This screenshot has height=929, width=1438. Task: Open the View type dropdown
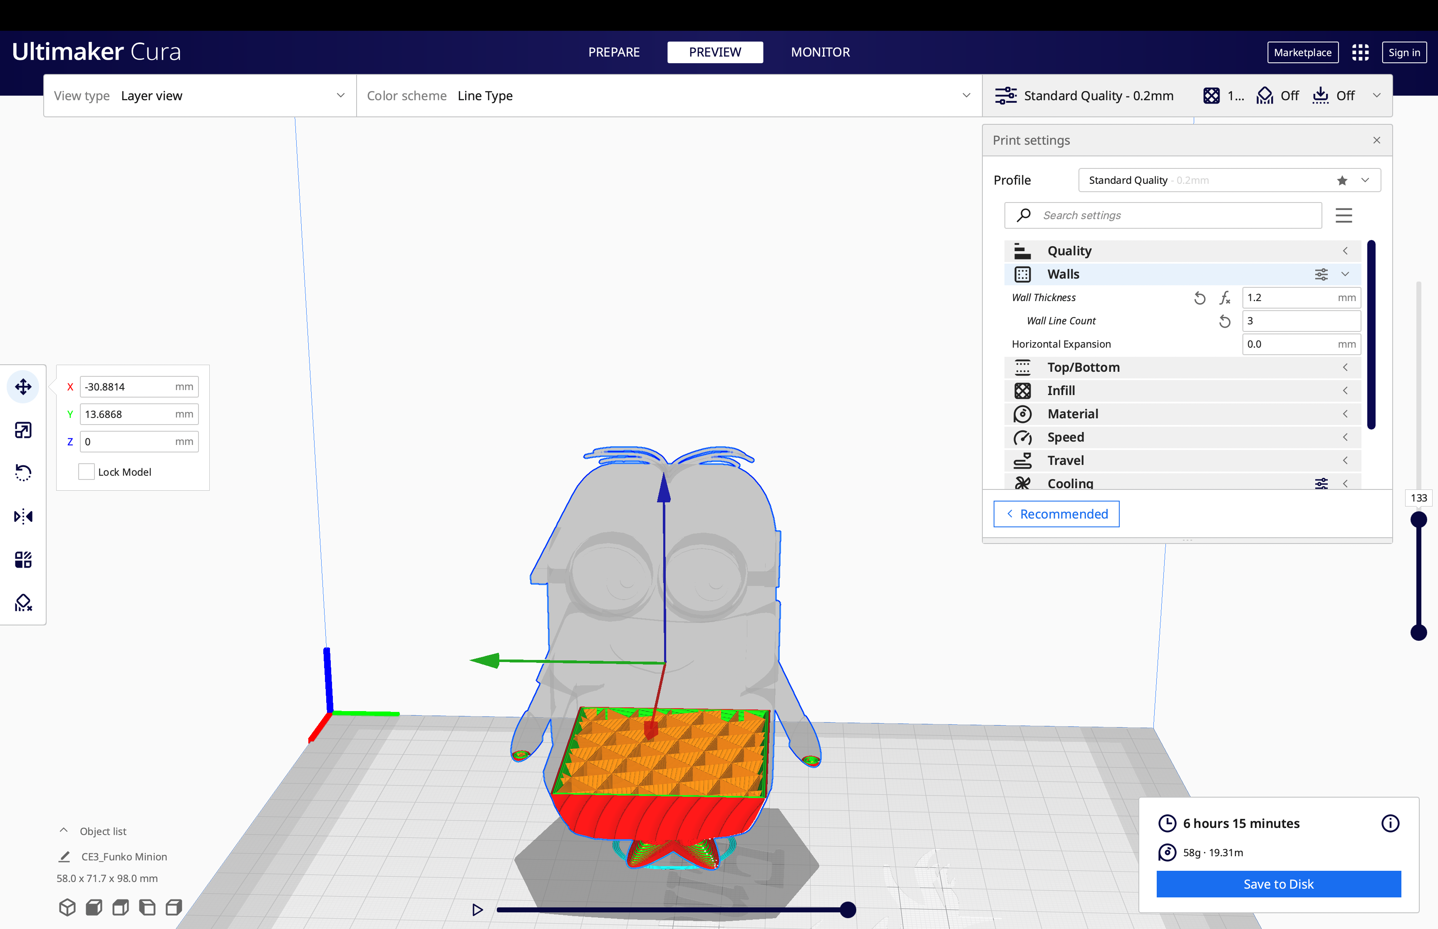(200, 96)
